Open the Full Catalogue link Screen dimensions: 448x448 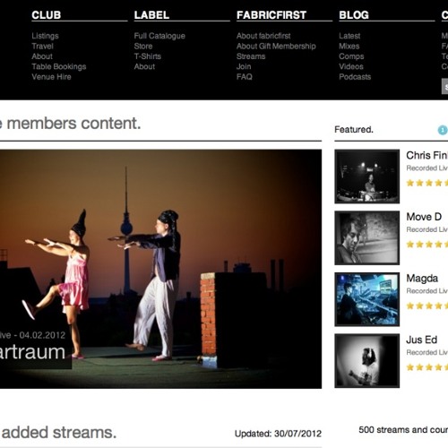[159, 36]
